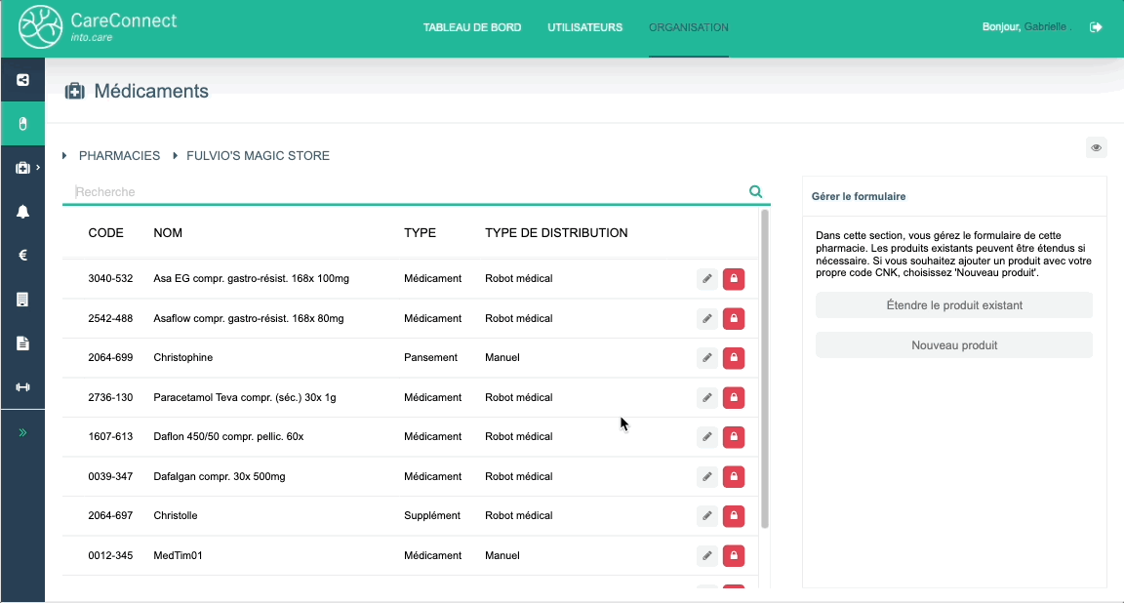Expand the medical kit submenu arrow
The height and width of the screenshot is (603, 1124).
point(38,167)
